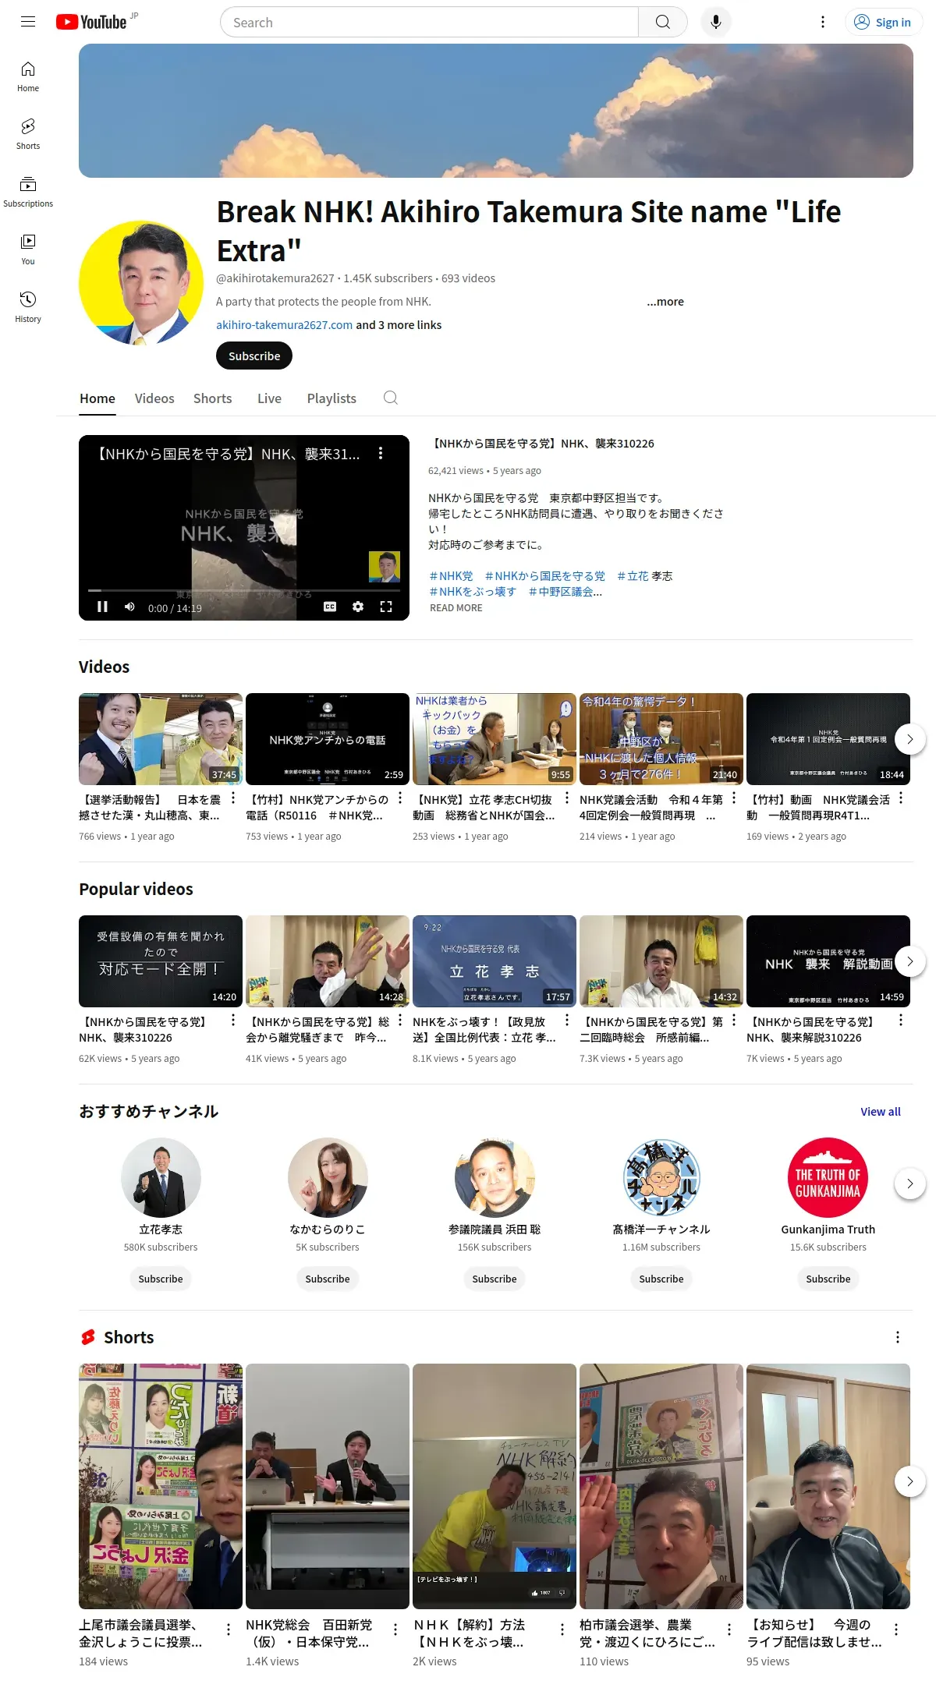Click the Sign in button
Image resolution: width=936 pixels, height=1702 pixels.
884,22
